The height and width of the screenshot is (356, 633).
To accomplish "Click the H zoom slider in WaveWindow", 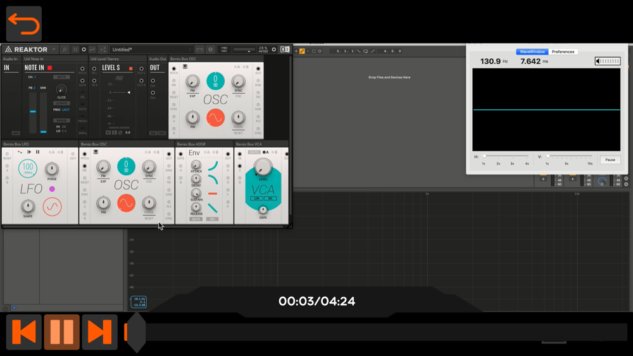I will (506, 156).
